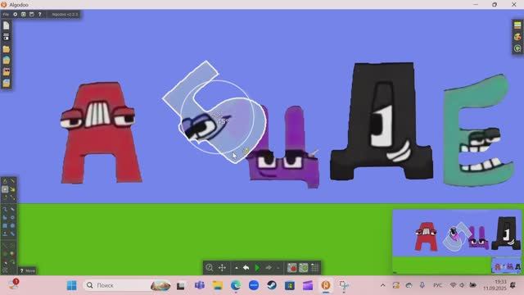The width and height of the screenshot is (524, 295).
Task: Click the teal letter E character
Action: pyautogui.click(x=478, y=130)
